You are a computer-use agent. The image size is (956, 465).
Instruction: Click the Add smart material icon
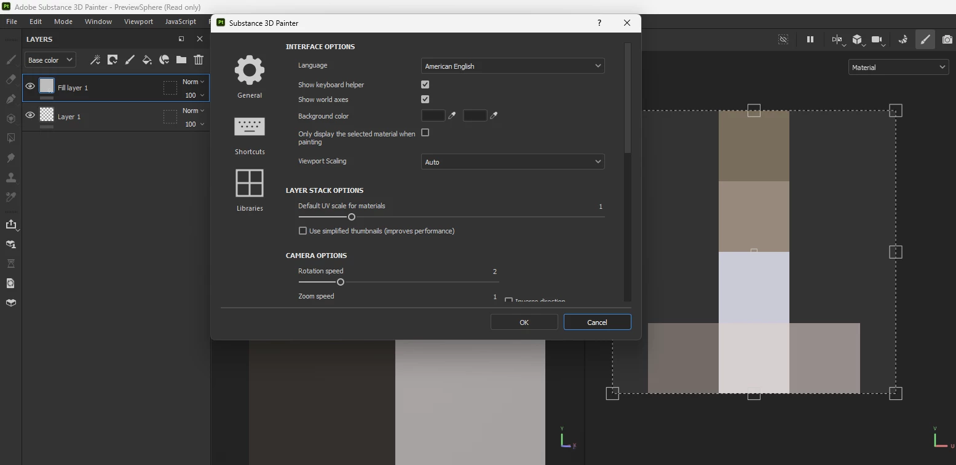tap(164, 60)
